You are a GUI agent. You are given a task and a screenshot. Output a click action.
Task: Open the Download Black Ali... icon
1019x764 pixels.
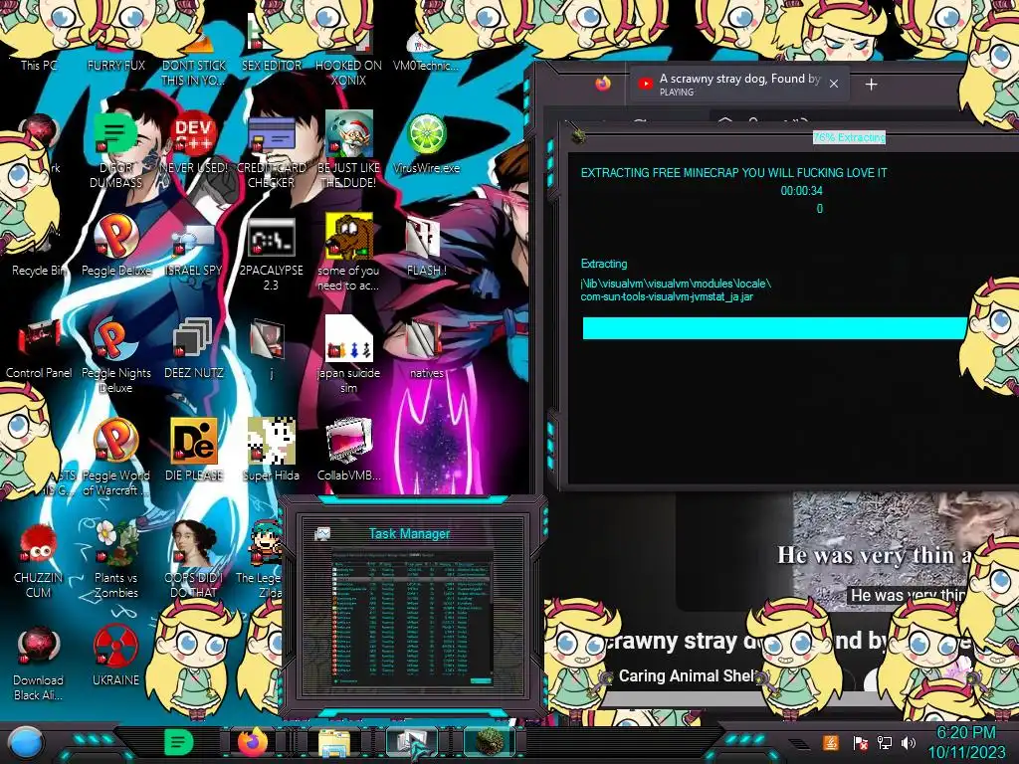pyautogui.click(x=39, y=664)
